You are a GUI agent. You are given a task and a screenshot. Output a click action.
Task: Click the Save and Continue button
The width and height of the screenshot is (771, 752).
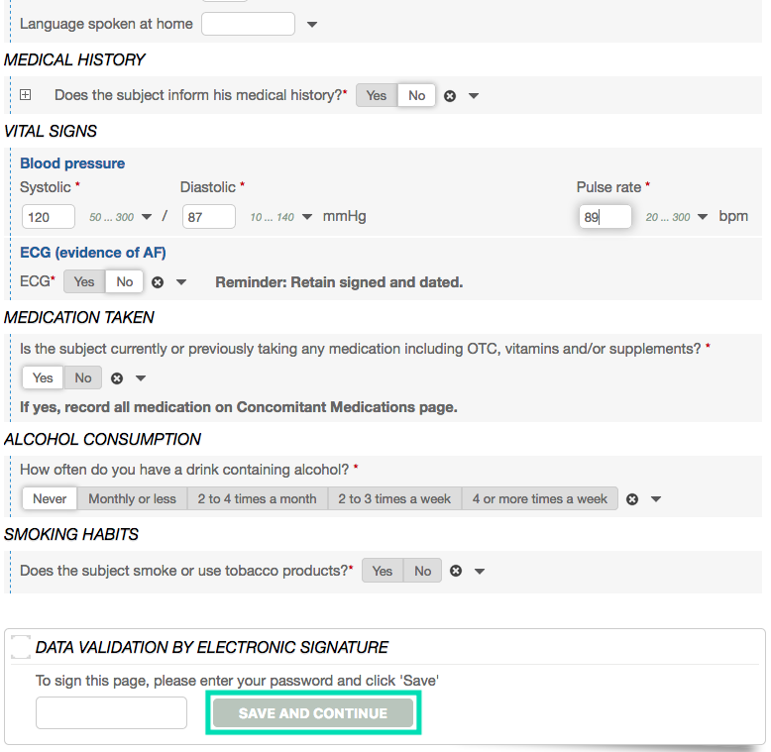click(x=313, y=713)
